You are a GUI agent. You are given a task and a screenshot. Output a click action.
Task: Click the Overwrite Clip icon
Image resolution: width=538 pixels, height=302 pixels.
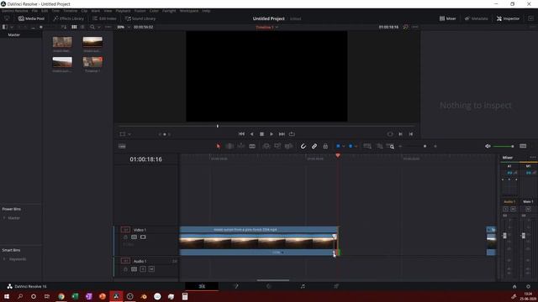pos(277,146)
